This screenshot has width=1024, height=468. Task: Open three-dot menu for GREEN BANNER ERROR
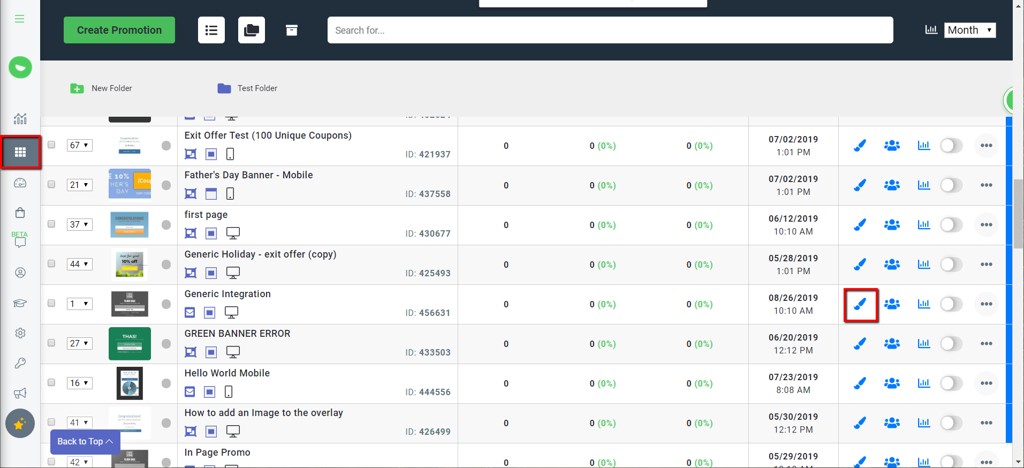point(986,344)
